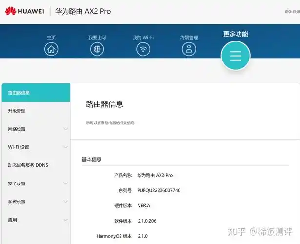The width and height of the screenshot is (300, 244).
Task: Click the 路由器信息 page heading
Action: click(x=104, y=104)
